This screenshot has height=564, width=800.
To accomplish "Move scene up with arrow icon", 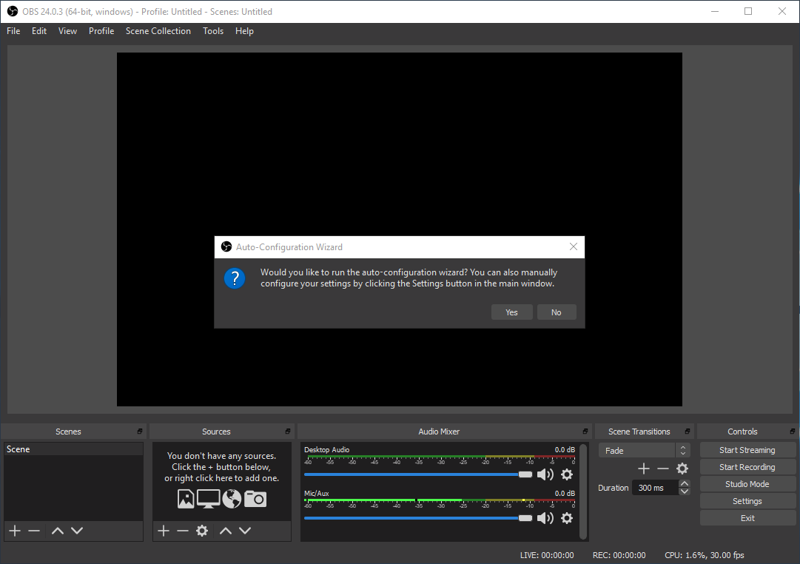I will 58,531.
